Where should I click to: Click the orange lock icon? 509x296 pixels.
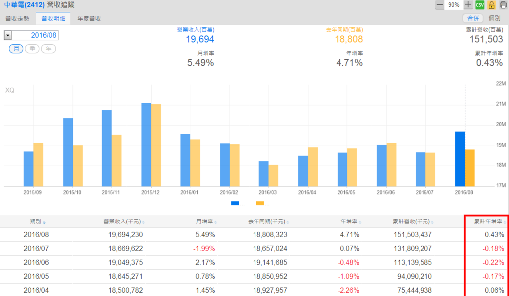tap(491, 5)
